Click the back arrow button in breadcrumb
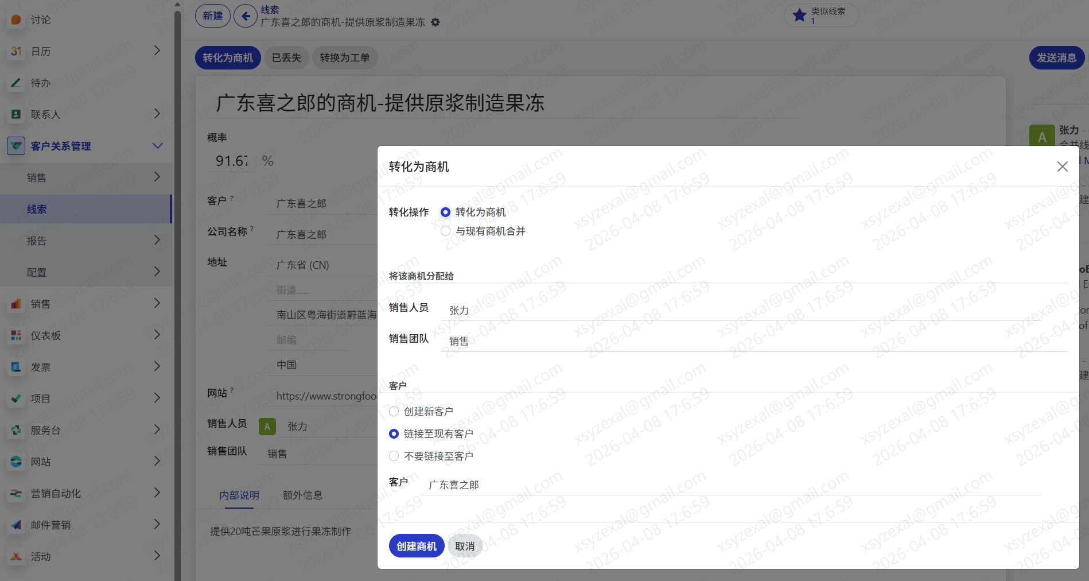 coord(246,16)
